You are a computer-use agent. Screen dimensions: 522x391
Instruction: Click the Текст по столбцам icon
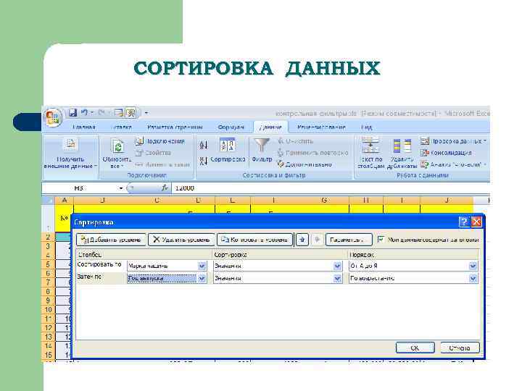(x=370, y=145)
